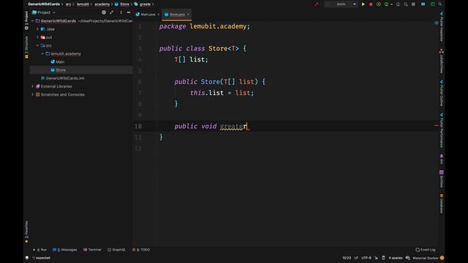Close the Store.java tab
The height and width of the screenshot is (263, 468).
(x=188, y=15)
